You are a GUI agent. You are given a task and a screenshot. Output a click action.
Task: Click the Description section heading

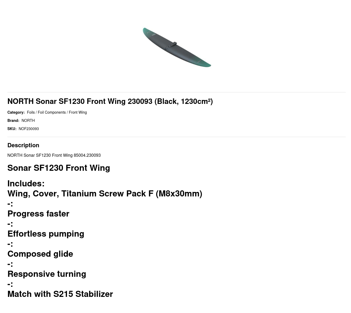pyautogui.click(x=23, y=145)
